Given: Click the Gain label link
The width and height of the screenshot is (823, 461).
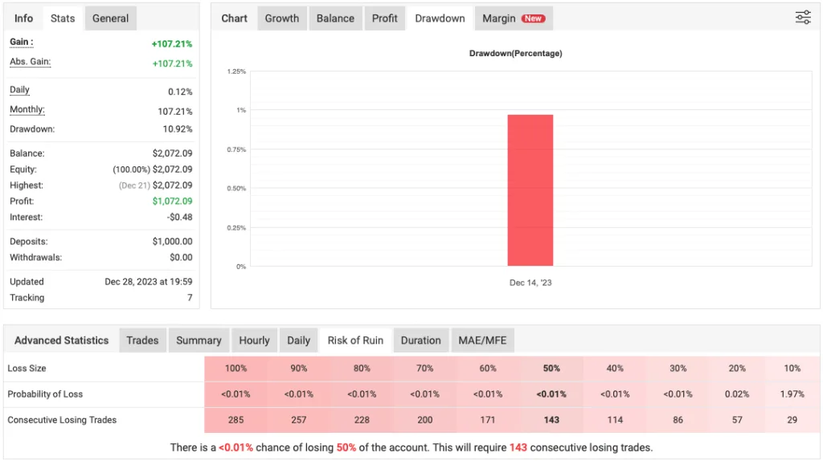Looking at the screenshot, I should click(22, 42).
